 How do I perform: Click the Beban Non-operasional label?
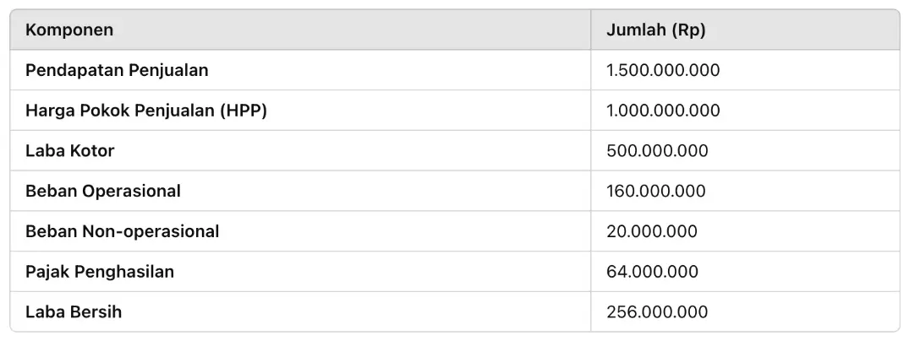pos(123,231)
